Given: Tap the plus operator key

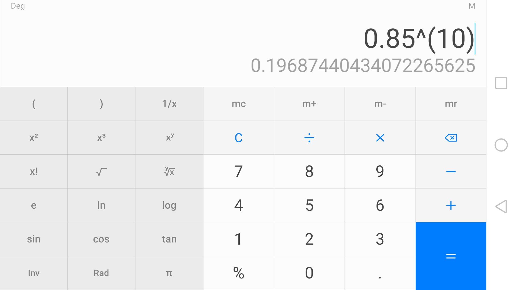Looking at the screenshot, I should click(x=451, y=205).
